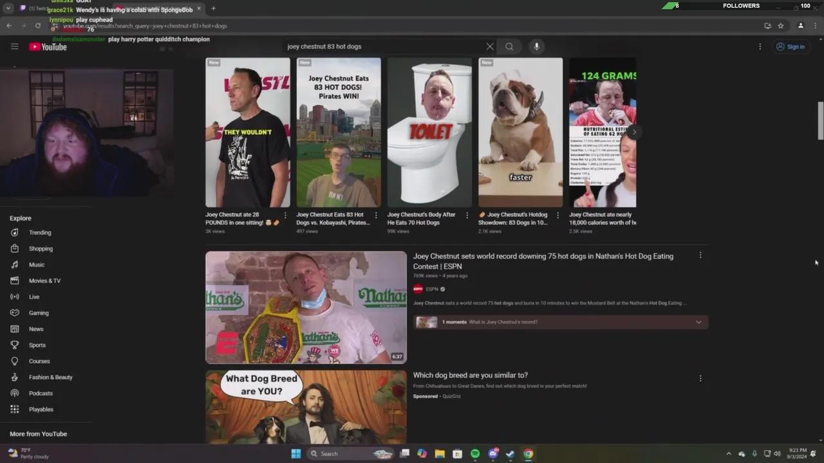Open the 'Eats 83 HOT DOGS! Pirates WIN' Short
Viewport: 824px width, 463px height.
[x=339, y=132]
